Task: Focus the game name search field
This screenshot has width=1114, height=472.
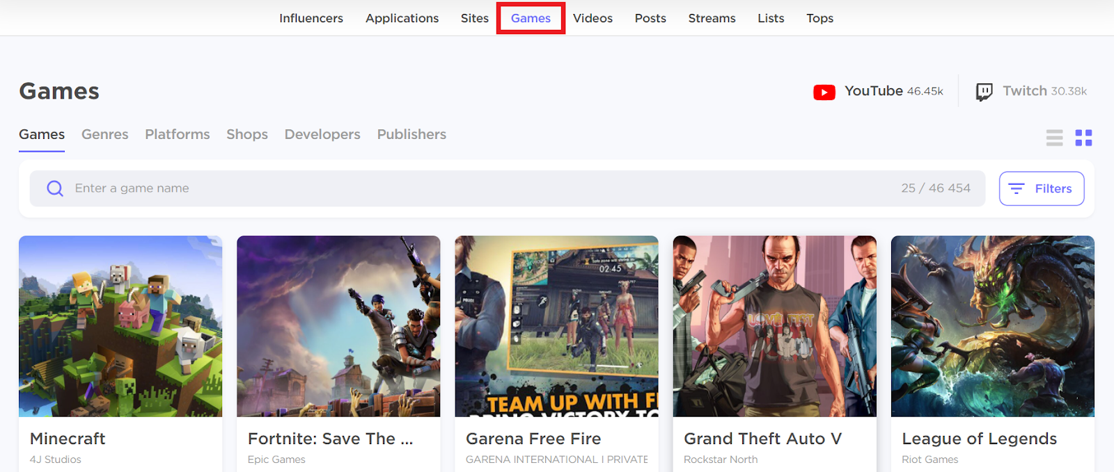Action: tap(508, 188)
